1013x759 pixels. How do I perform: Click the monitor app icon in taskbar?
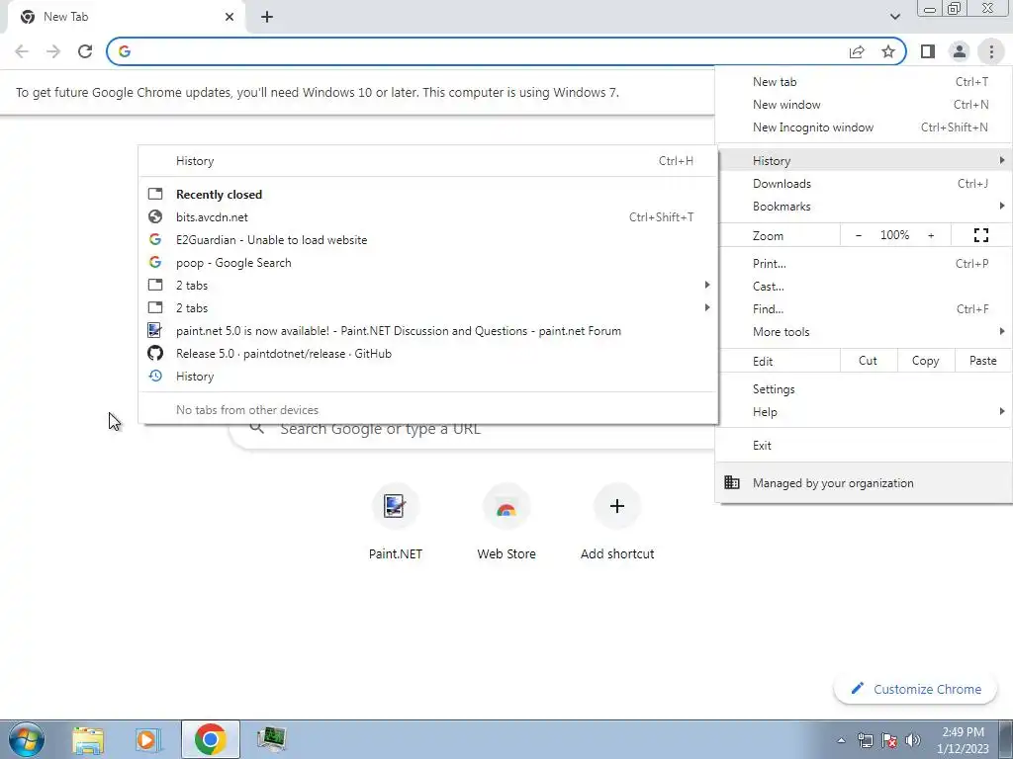271,739
